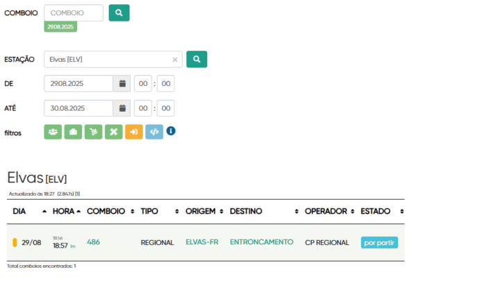The width and height of the screenshot is (500, 281).
Task: Toggle the orange arrivals arrow filter
Action: pos(134,132)
